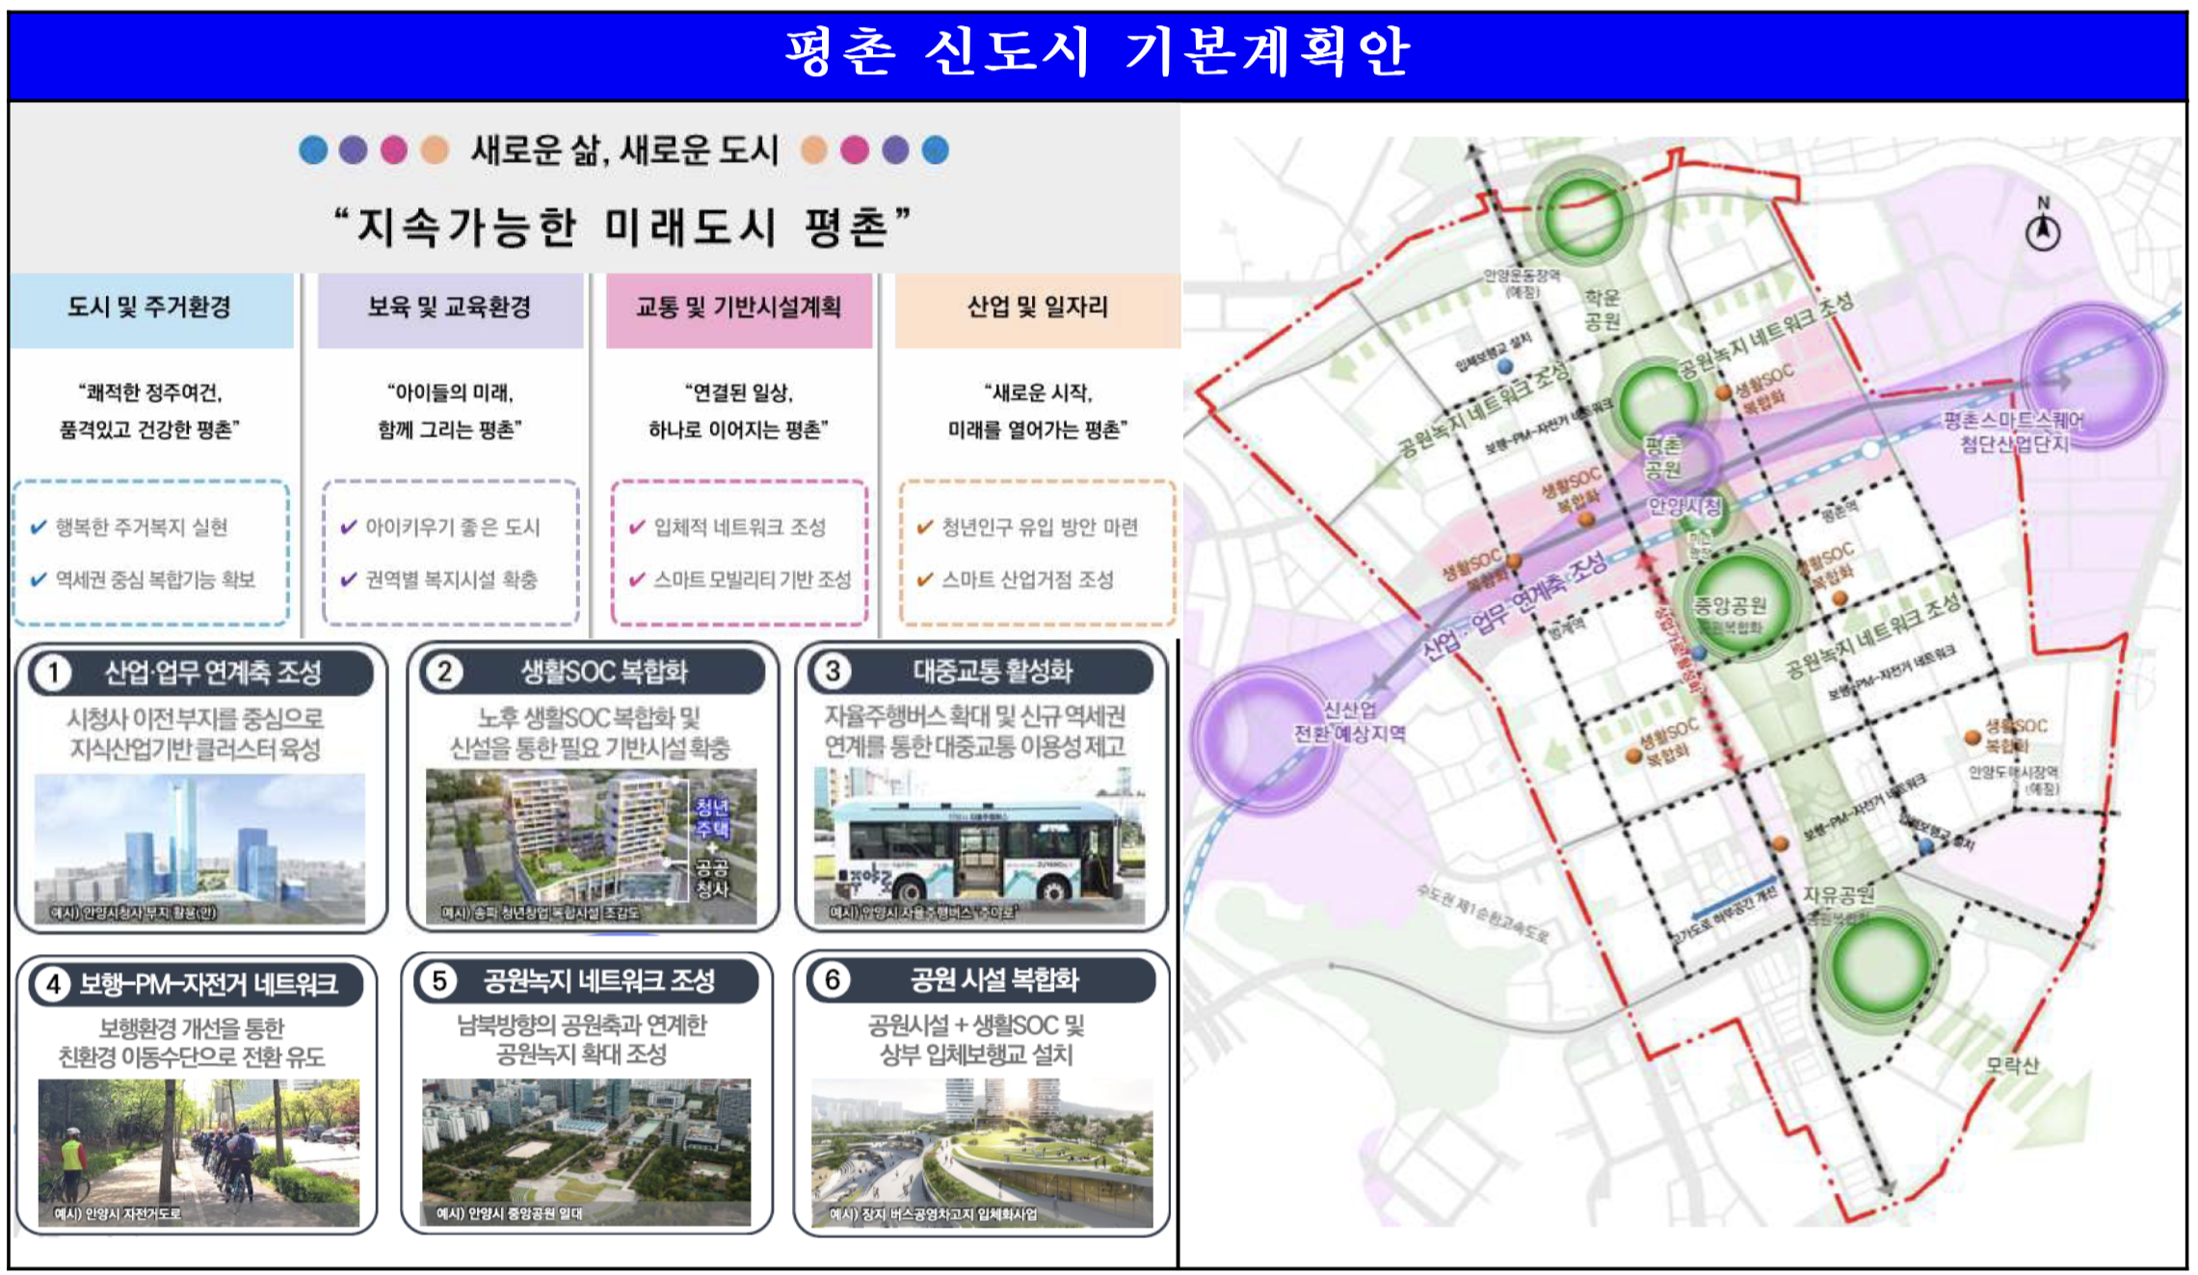2198x1275 pixels.
Task: Click the checkmark beside 행복한 주거복지 실현
Action: tap(39, 527)
